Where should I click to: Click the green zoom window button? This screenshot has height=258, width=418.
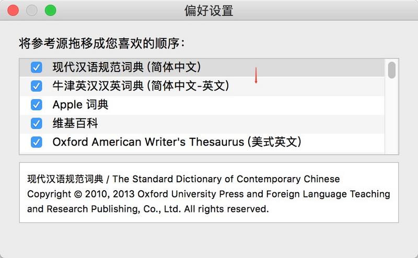pos(50,10)
